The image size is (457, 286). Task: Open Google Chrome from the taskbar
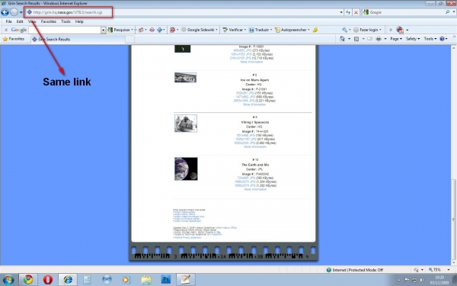click(x=28, y=280)
